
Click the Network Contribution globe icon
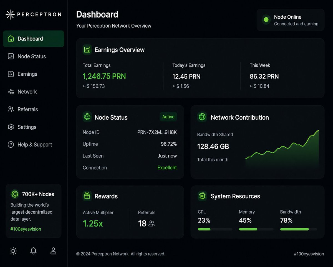[x=202, y=117]
